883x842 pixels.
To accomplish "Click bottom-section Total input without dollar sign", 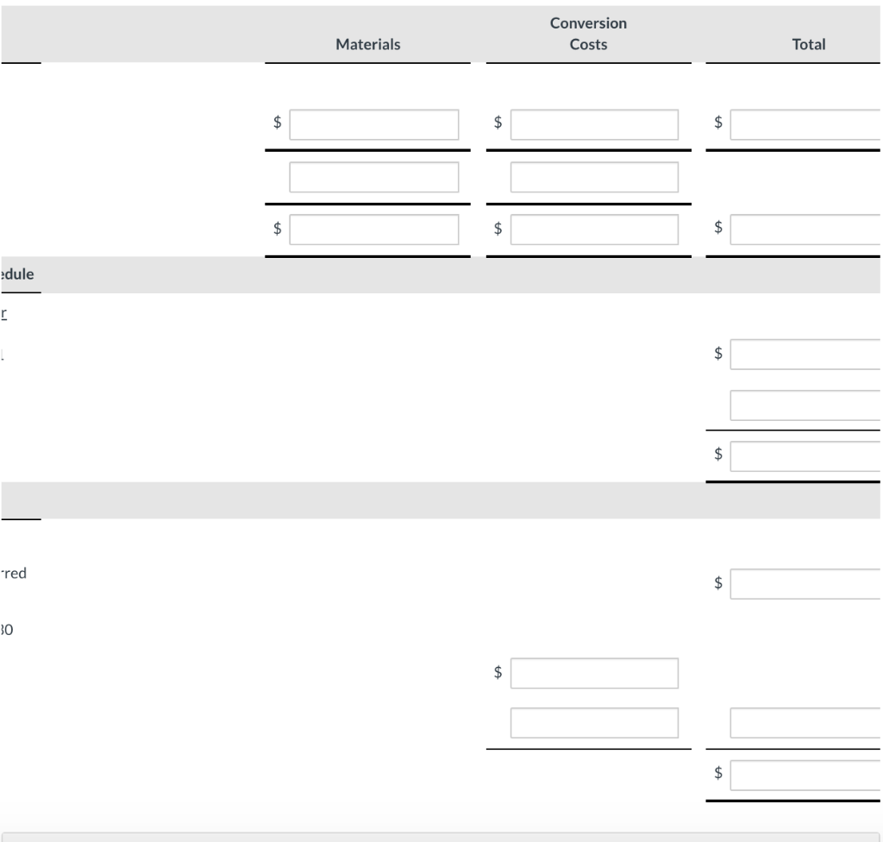I will click(806, 723).
